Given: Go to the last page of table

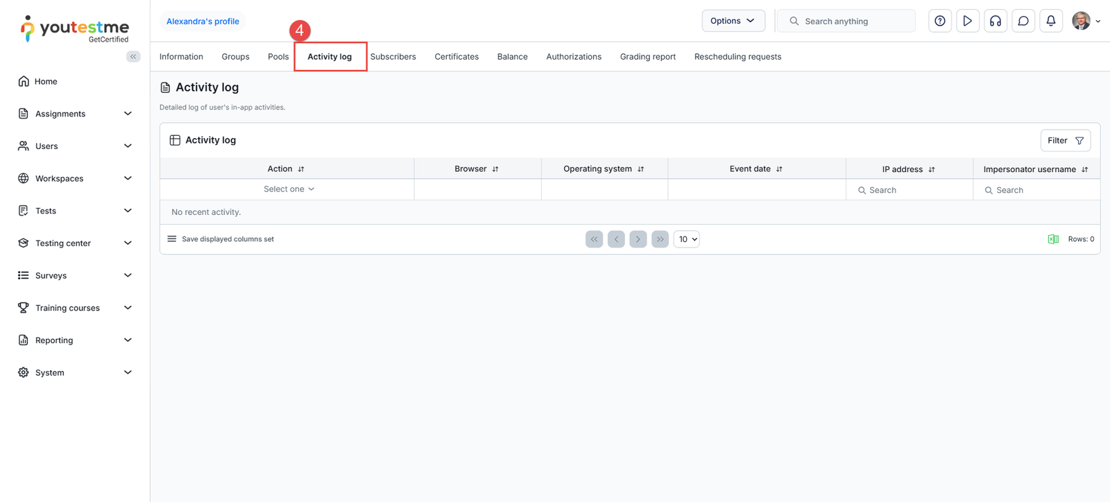Looking at the screenshot, I should [x=660, y=239].
